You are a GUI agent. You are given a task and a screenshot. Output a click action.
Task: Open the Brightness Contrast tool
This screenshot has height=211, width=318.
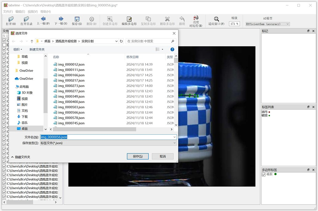click(x=196, y=18)
